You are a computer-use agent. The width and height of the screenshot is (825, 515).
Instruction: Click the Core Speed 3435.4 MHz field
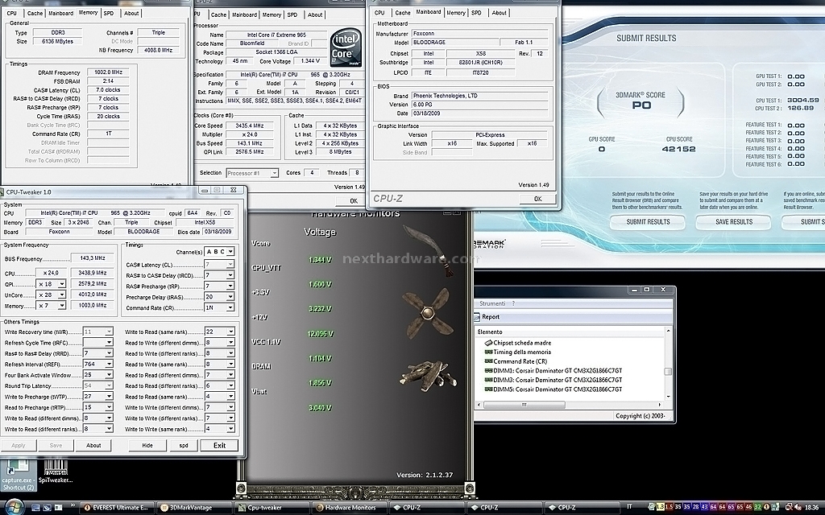point(250,126)
